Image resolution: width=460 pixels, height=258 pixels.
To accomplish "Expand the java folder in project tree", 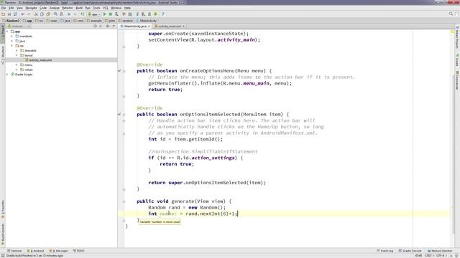I will [12, 41].
